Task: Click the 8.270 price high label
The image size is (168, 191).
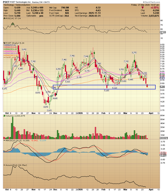Action: (x=134, y=53)
